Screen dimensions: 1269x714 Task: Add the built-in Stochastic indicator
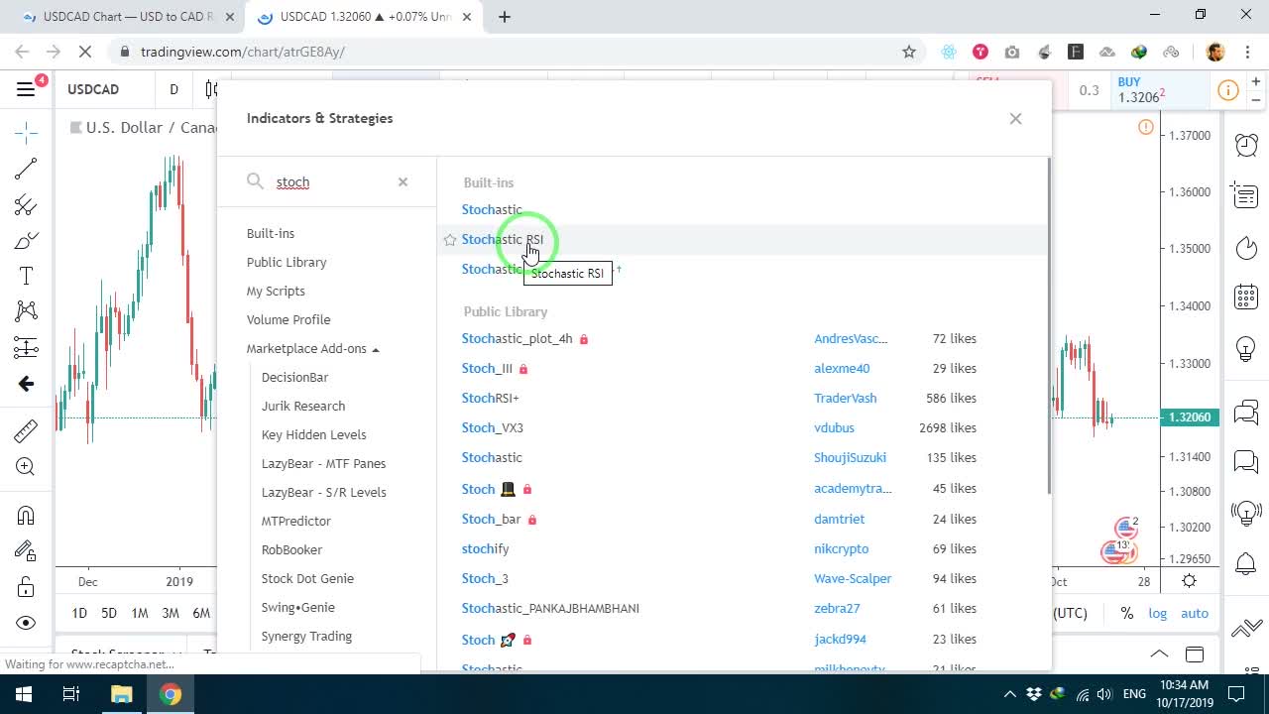click(492, 209)
